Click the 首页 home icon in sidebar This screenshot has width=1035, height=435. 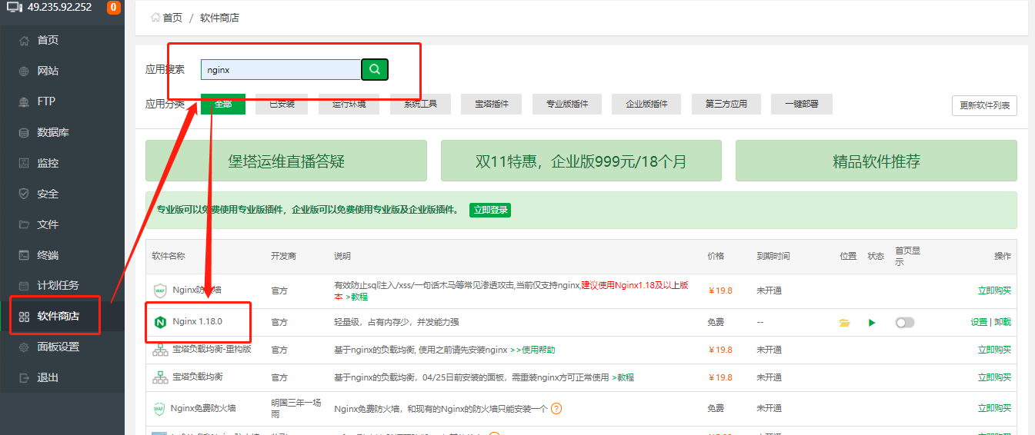[24, 40]
